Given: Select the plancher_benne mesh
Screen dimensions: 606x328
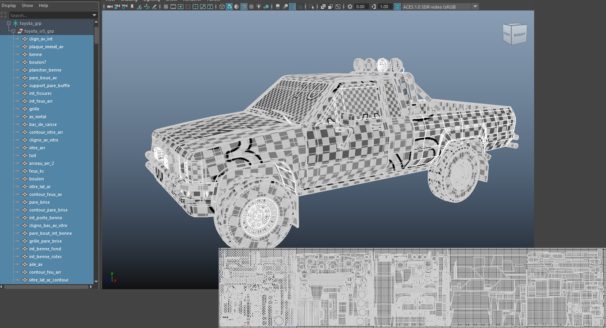Looking at the screenshot, I should (x=45, y=70).
